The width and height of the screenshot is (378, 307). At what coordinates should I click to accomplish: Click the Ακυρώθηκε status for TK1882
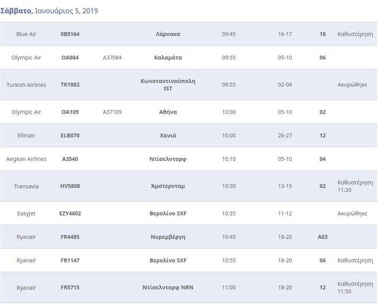pos(352,84)
